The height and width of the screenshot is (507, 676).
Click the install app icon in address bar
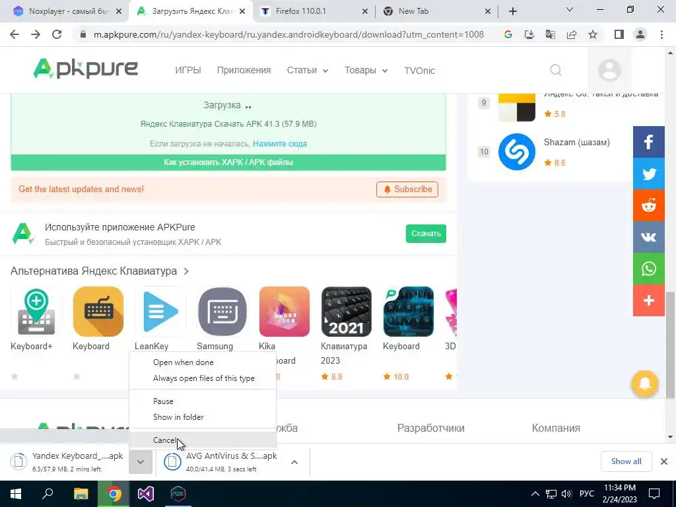coord(529,34)
